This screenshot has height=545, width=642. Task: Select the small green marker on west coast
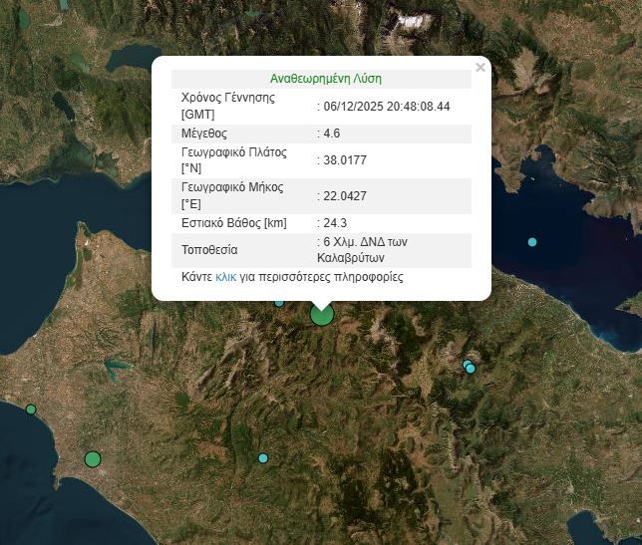[31, 409]
